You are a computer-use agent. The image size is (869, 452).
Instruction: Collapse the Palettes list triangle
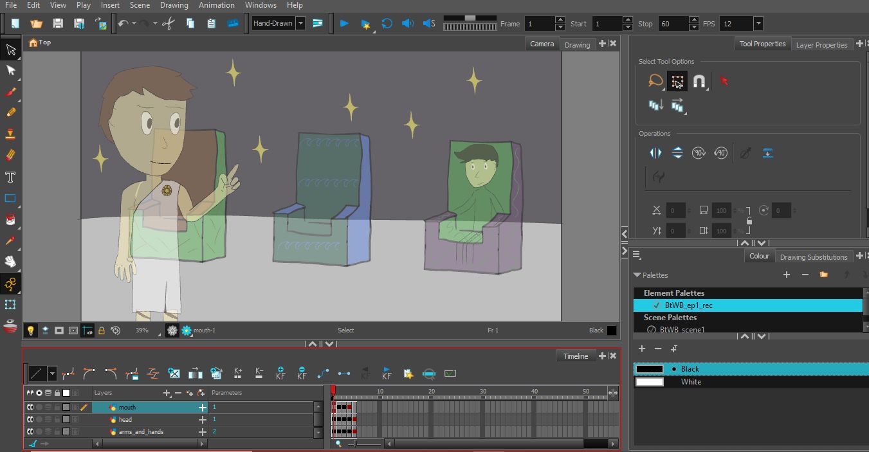tap(637, 275)
